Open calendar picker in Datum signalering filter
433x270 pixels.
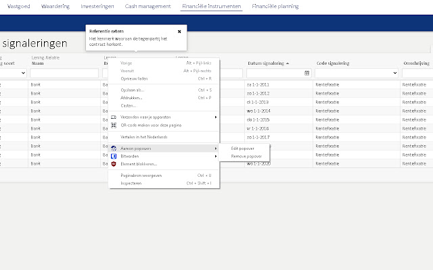306,73
